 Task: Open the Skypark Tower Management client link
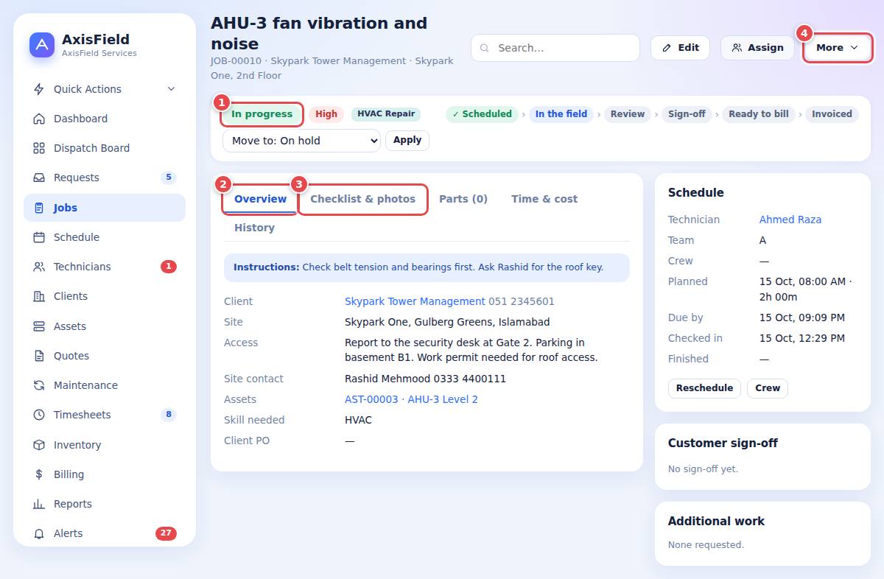pos(415,301)
